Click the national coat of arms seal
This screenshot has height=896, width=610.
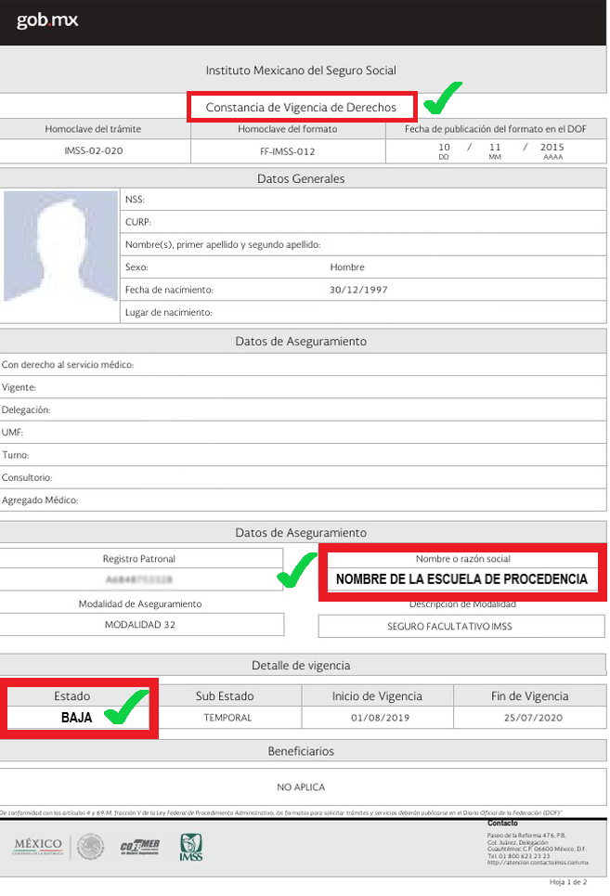tap(91, 846)
